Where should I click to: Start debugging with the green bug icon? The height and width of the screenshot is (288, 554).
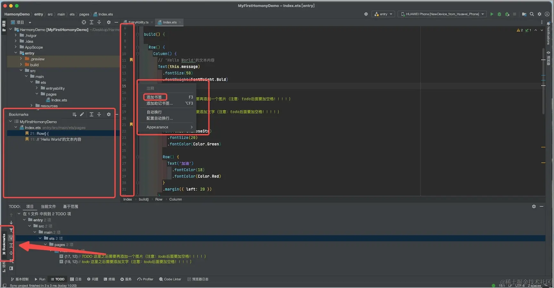(x=499, y=14)
